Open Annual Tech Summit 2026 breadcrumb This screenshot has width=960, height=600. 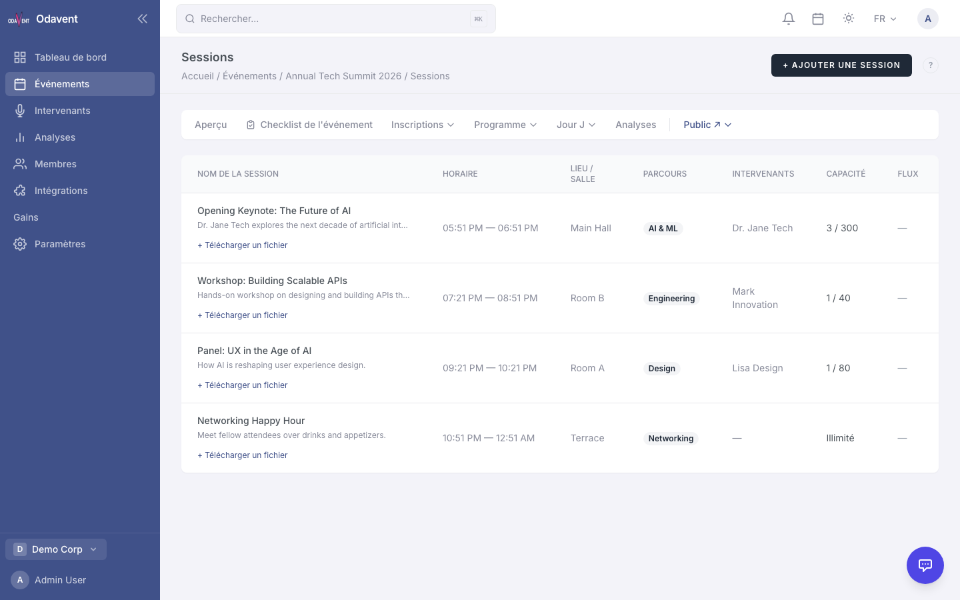(343, 76)
